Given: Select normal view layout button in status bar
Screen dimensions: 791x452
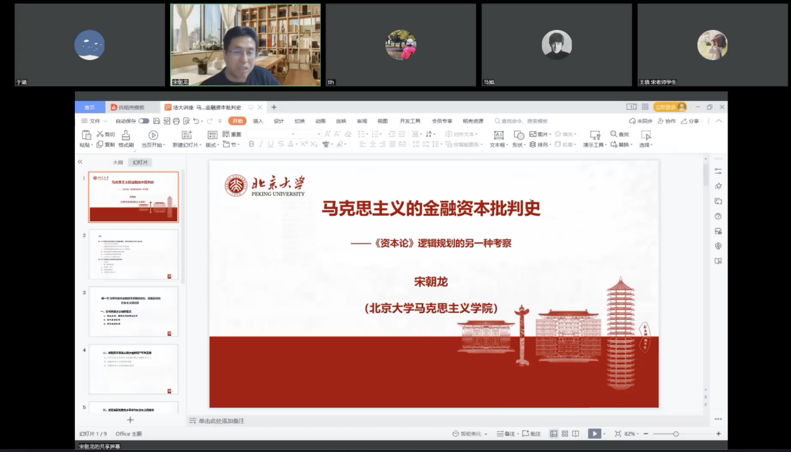Looking at the screenshot, I should pos(554,434).
